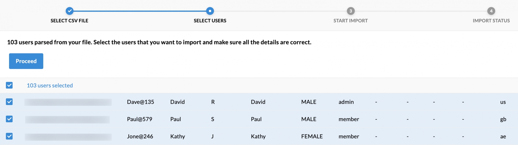Click the completed Select CSV File step icon
Viewport: 518px width, 145px height.
pyautogui.click(x=69, y=11)
